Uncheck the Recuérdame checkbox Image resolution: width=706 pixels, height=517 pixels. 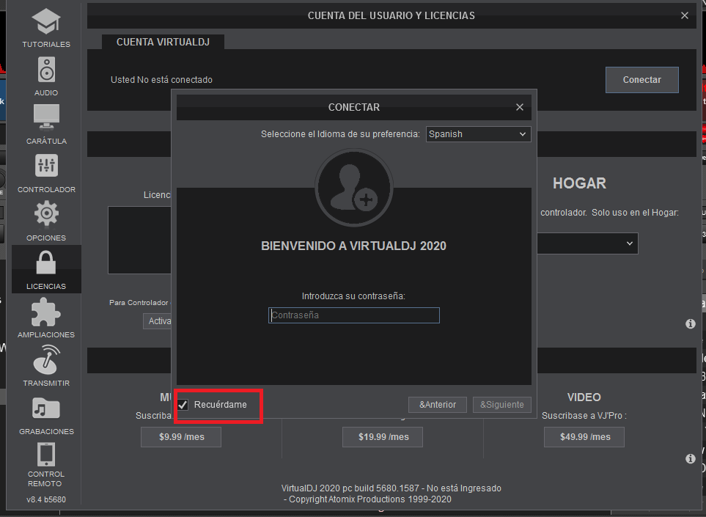point(183,405)
